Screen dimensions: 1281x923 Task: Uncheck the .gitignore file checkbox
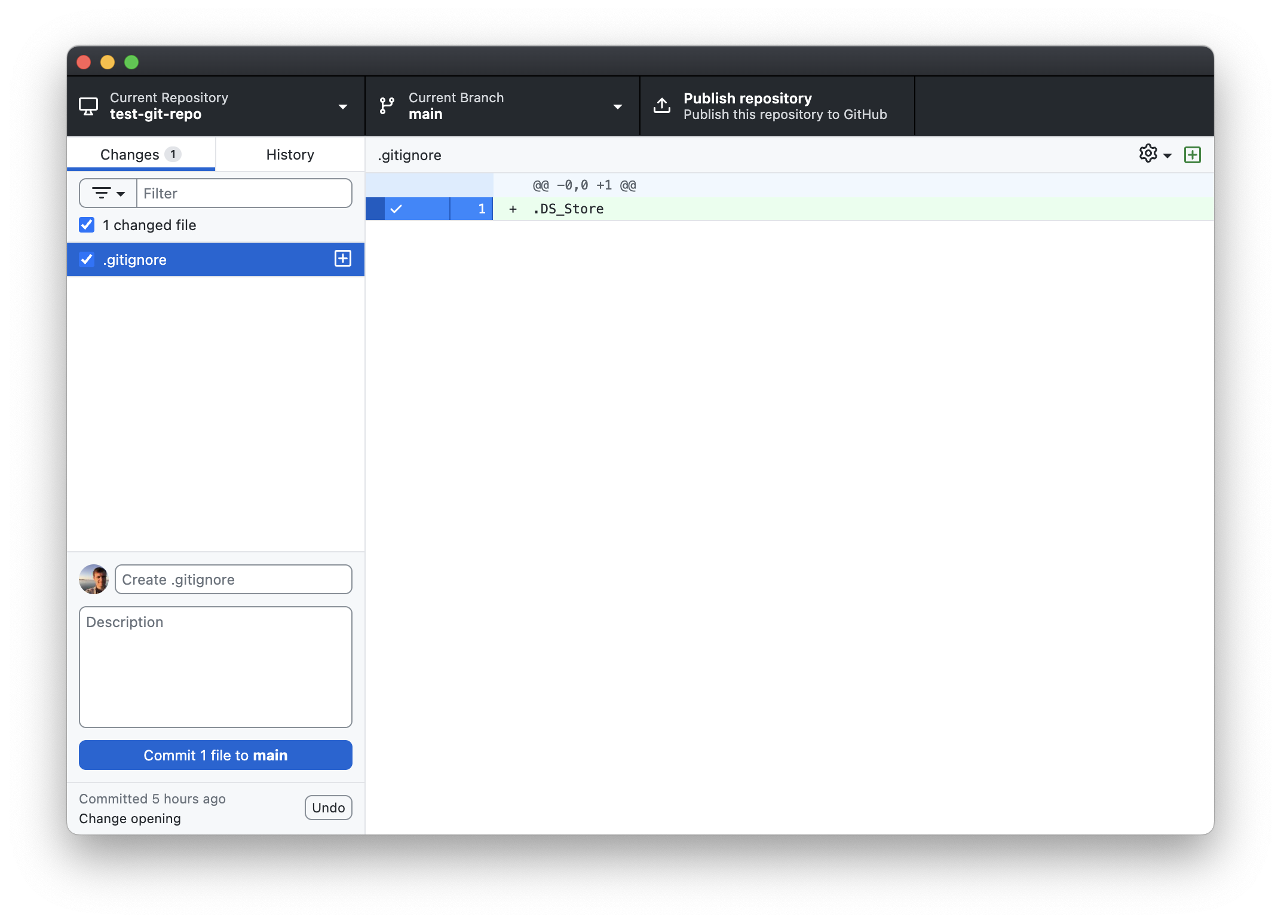(x=87, y=259)
